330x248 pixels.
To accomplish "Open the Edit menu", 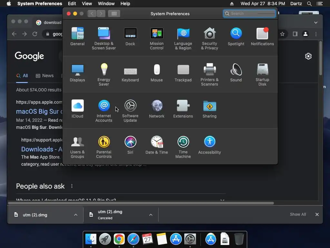I will tap(72, 4).
